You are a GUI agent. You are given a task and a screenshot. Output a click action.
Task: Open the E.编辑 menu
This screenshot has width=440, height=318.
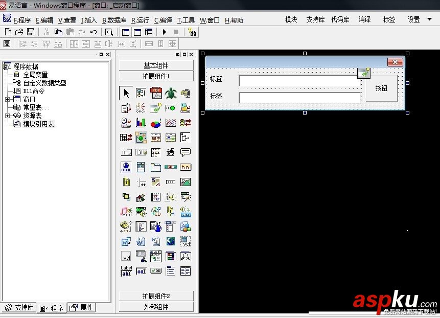(44, 20)
